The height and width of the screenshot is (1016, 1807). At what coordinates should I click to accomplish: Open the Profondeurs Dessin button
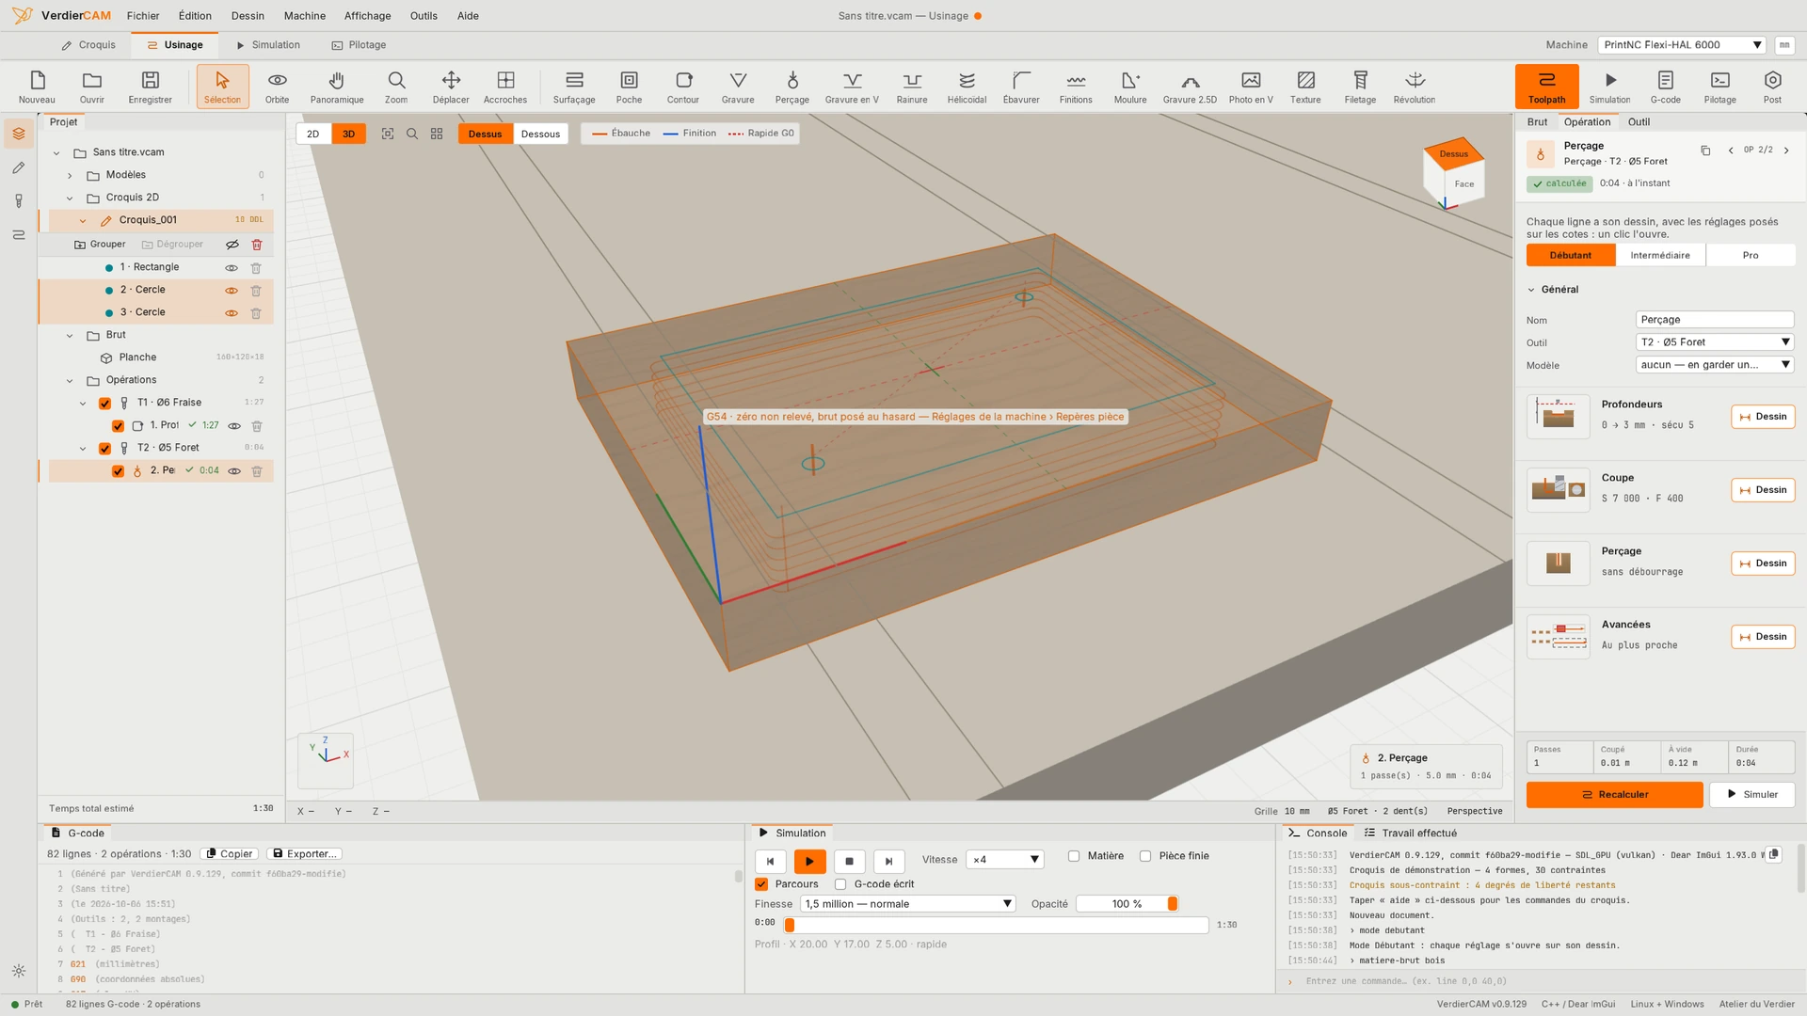click(1763, 417)
